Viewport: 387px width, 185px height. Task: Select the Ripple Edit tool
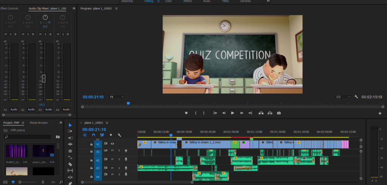click(70, 144)
